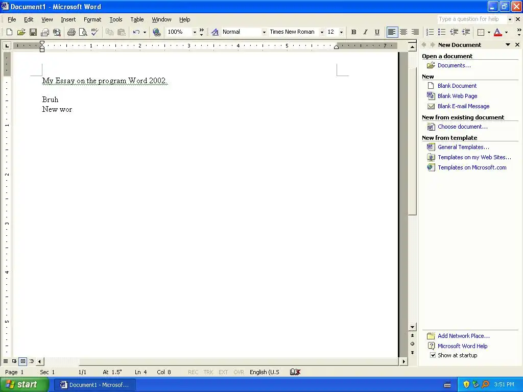Click the Insert Hyperlink globe icon
523x392 pixels.
[156, 32]
